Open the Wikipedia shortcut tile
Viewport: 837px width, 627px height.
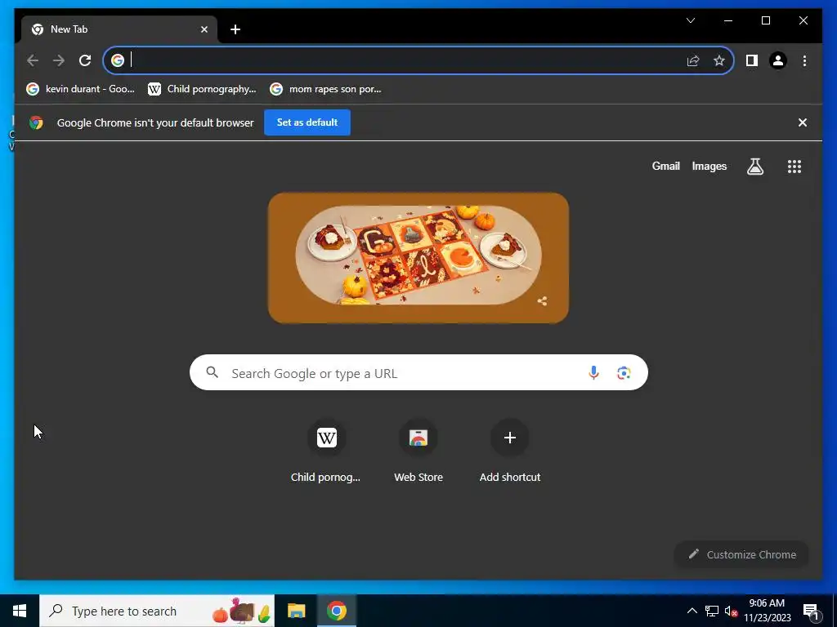pos(326,451)
